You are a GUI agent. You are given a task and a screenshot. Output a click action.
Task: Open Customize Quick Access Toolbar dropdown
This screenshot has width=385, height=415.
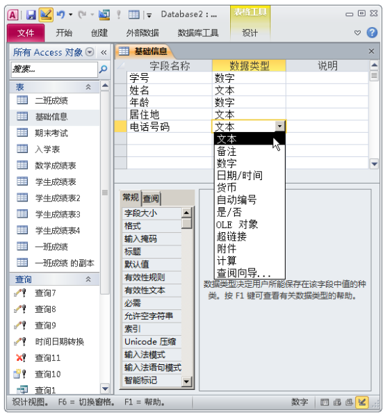pos(149,15)
